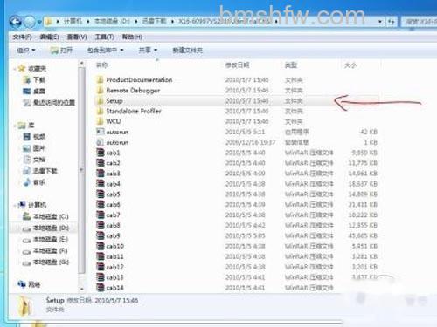Viewport: 437px width, 327px height.
Task: Click the Back navigation arrow
Action: pyautogui.click(x=16, y=22)
